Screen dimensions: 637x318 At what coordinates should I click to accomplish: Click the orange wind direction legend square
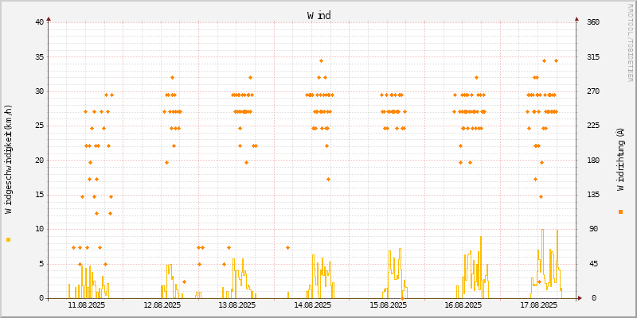coord(620,212)
